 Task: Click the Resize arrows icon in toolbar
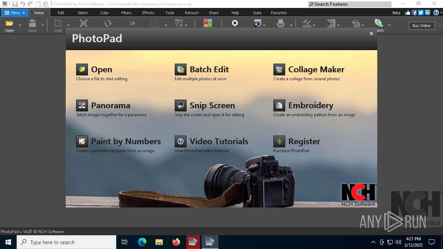tap(83, 23)
